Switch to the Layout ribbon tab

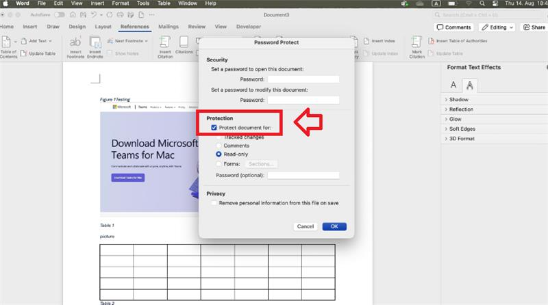103,27
